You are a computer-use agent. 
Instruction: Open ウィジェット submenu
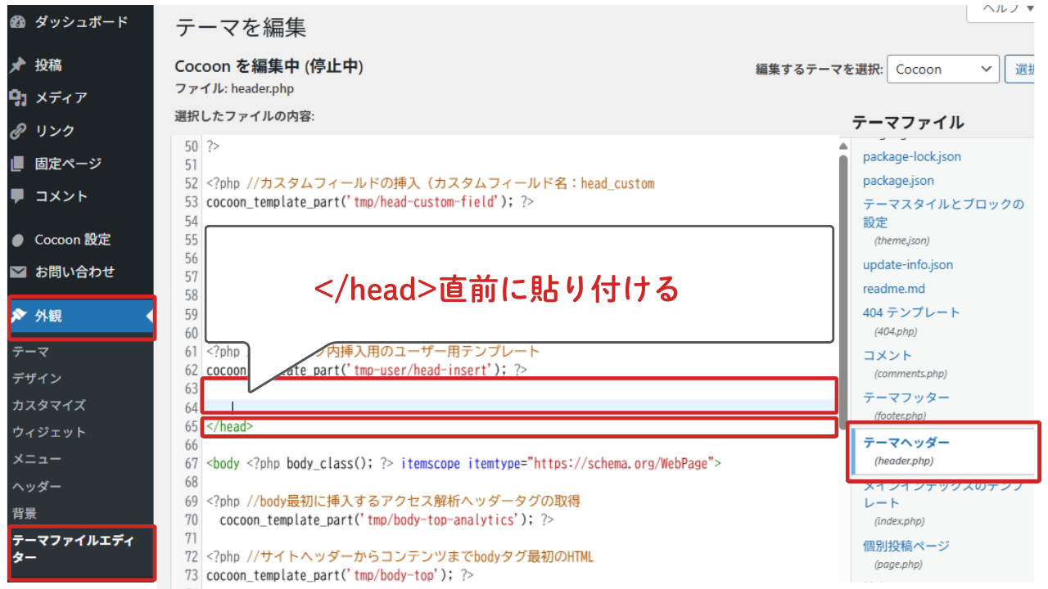48,433
